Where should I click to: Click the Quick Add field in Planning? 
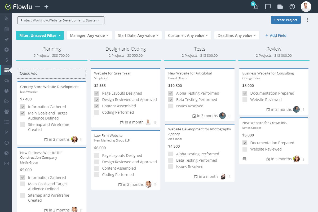51,73
